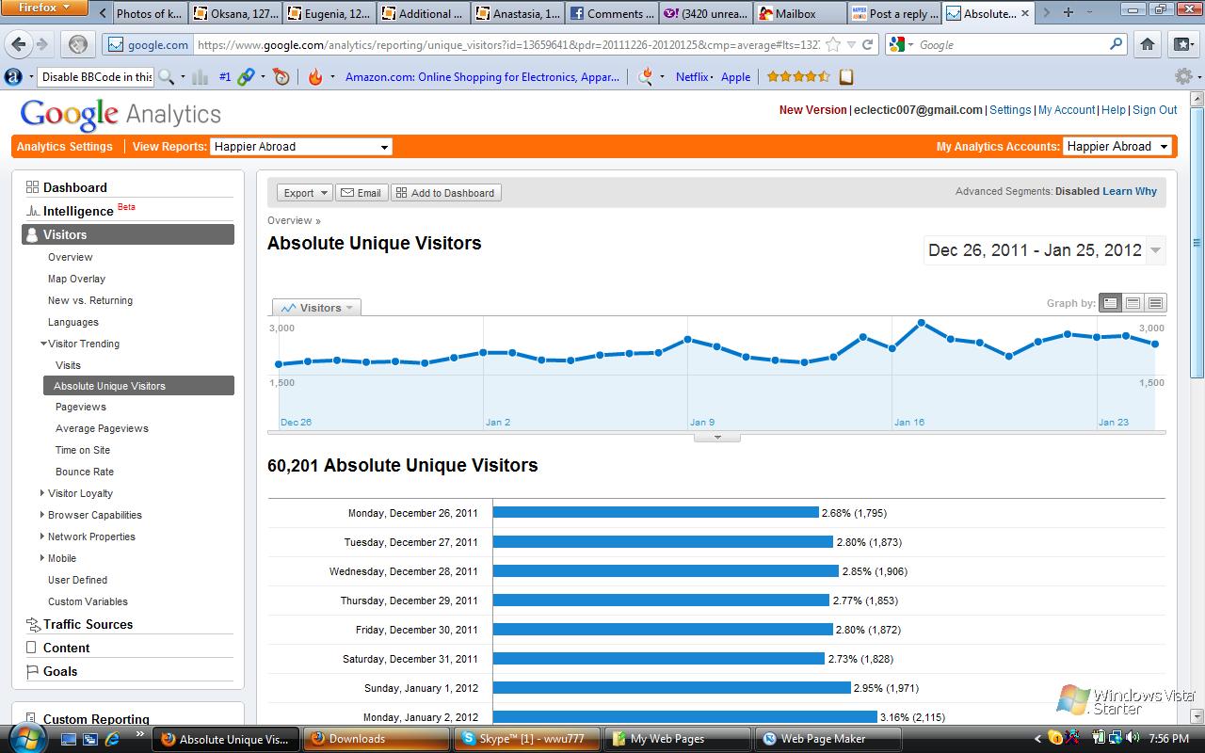Open the Dashboard section icon
The height and width of the screenshot is (753, 1205).
[32, 187]
